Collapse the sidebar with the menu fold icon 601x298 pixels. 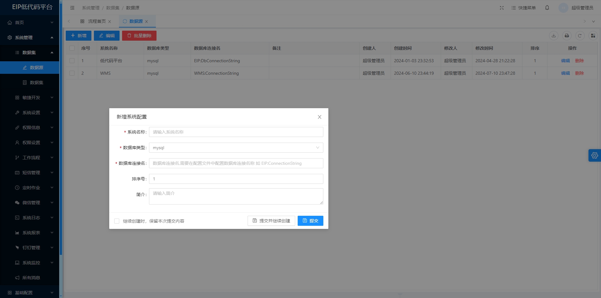(72, 8)
